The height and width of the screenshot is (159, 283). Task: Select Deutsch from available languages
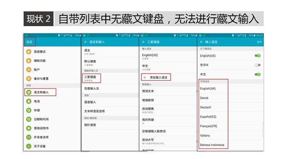pos(206,107)
